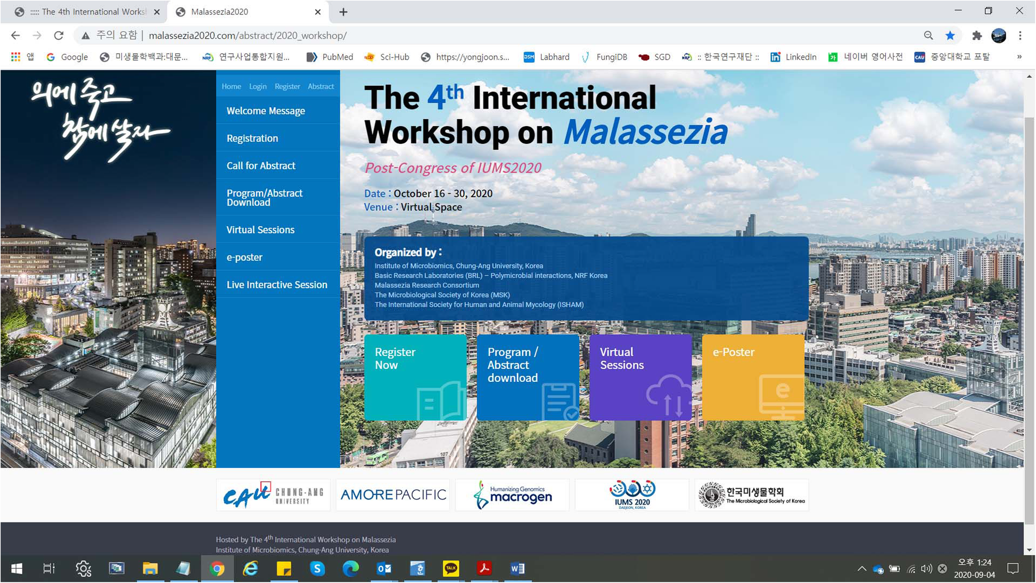Click the address bar URL field
The width and height of the screenshot is (1036, 583).
coord(500,35)
